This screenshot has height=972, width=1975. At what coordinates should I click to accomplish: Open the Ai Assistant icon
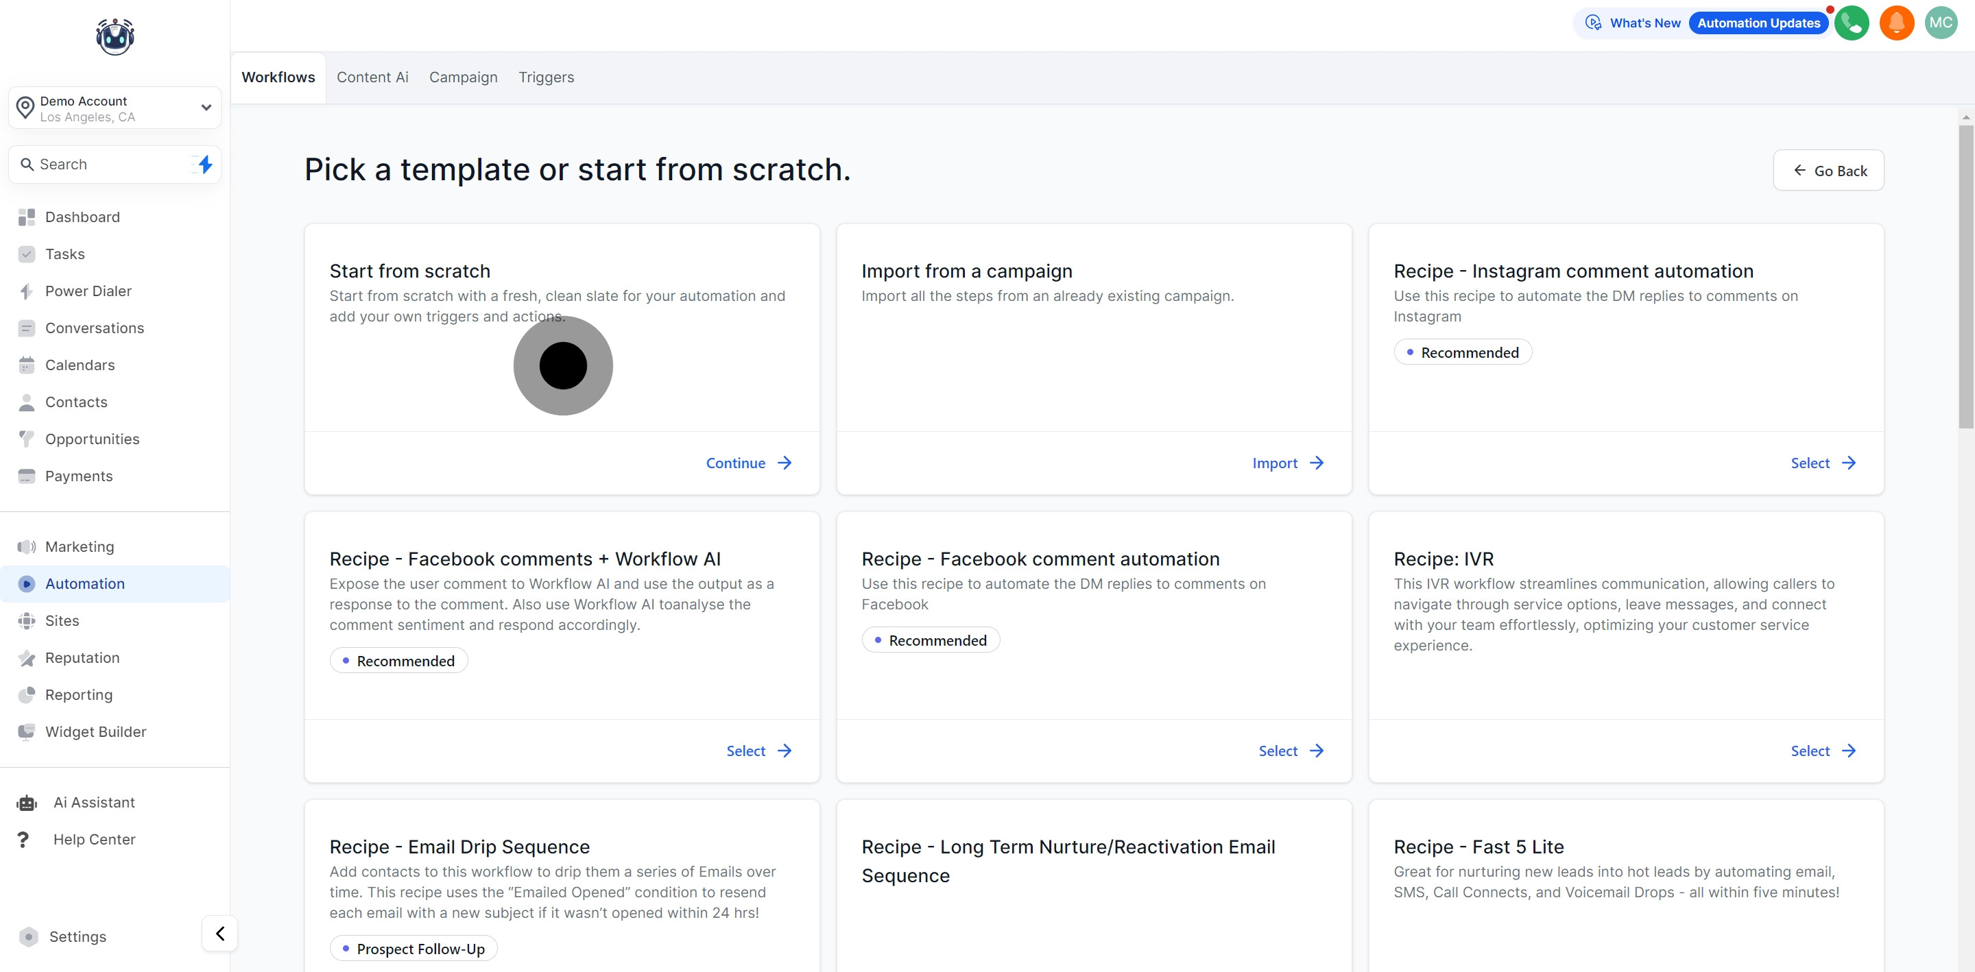pos(27,802)
